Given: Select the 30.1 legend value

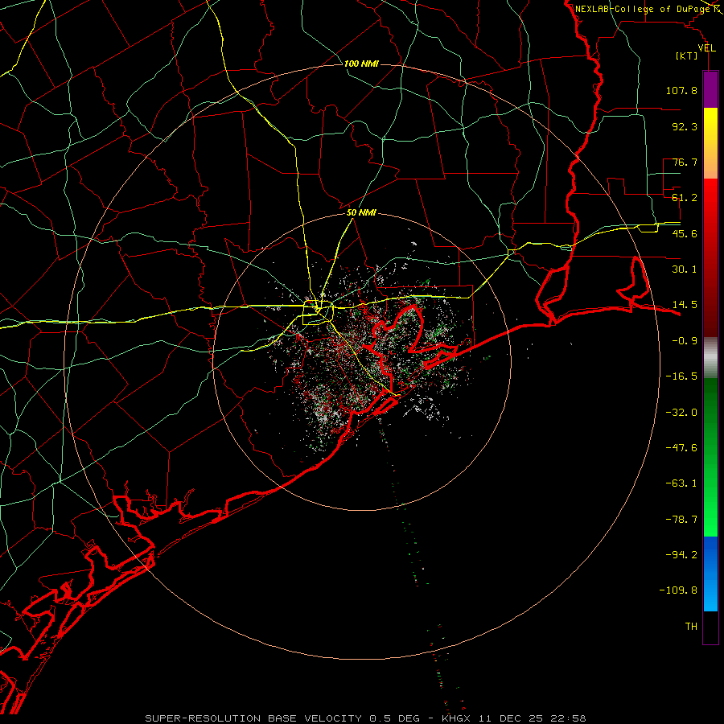Looking at the screenshot, I should [x=685, y=269].
